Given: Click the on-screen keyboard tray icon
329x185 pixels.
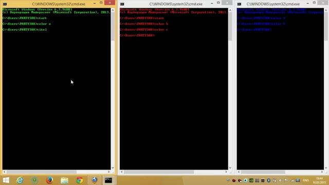Looking at the screenshot, I should pyautogui.click(x=298, y=180).
